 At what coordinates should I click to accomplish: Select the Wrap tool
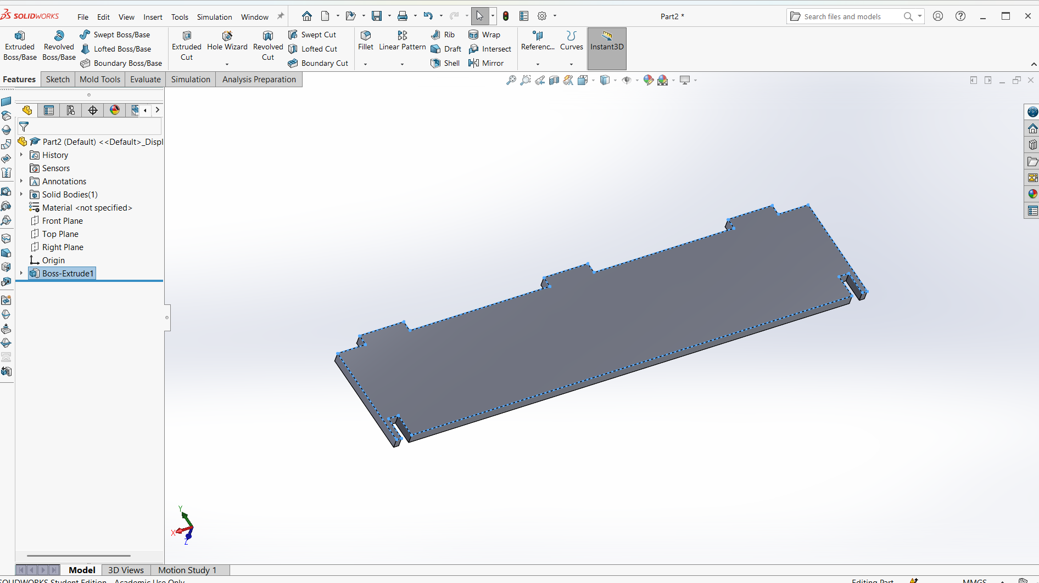coord(484,35)
